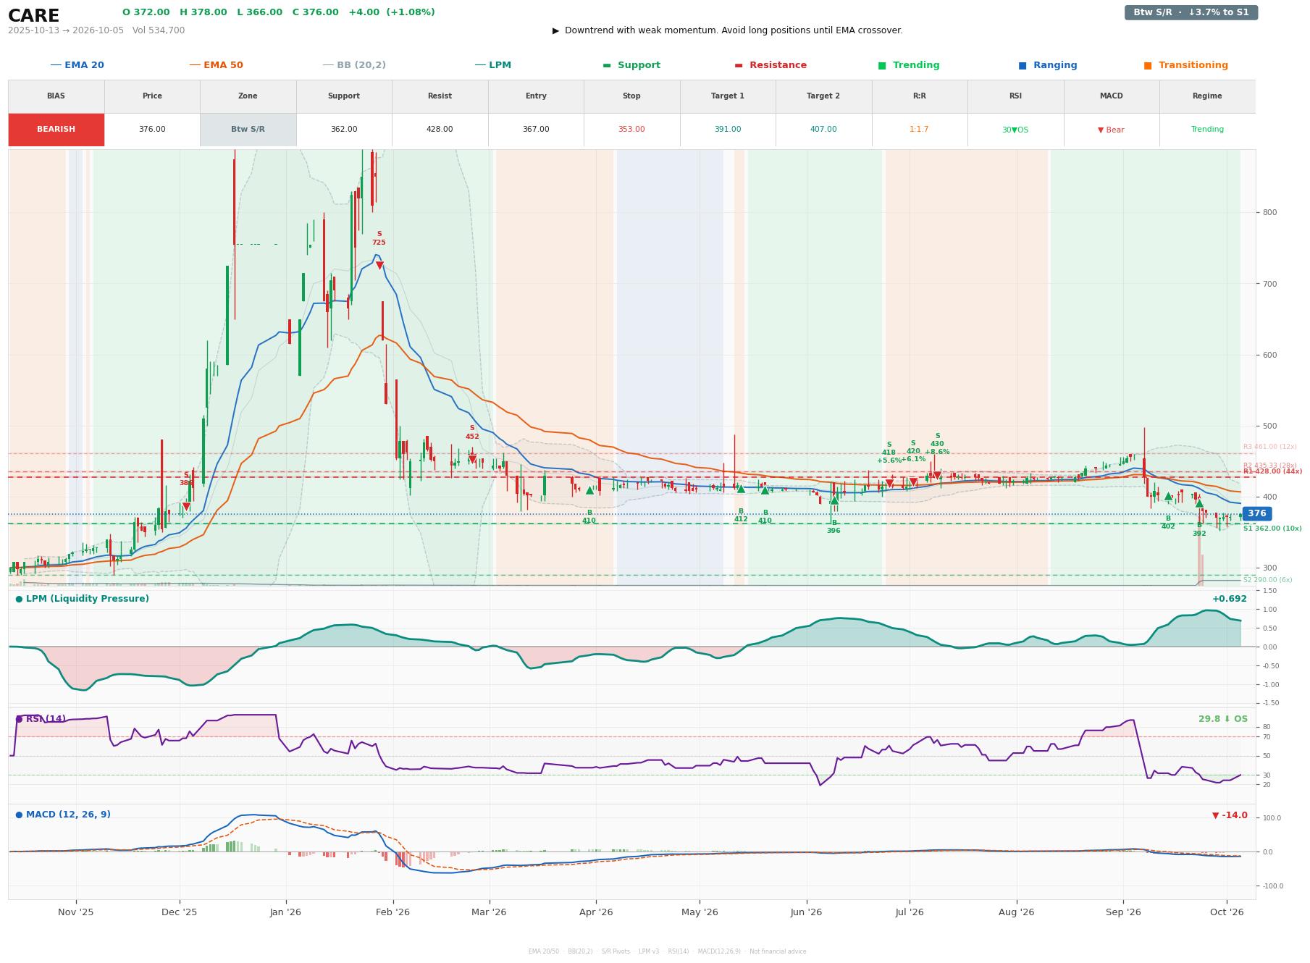Click the 29.8 OS RSI reading
Viewport: 1310px width, 963px height.
pyautogui.click(x=1223, y=719)
